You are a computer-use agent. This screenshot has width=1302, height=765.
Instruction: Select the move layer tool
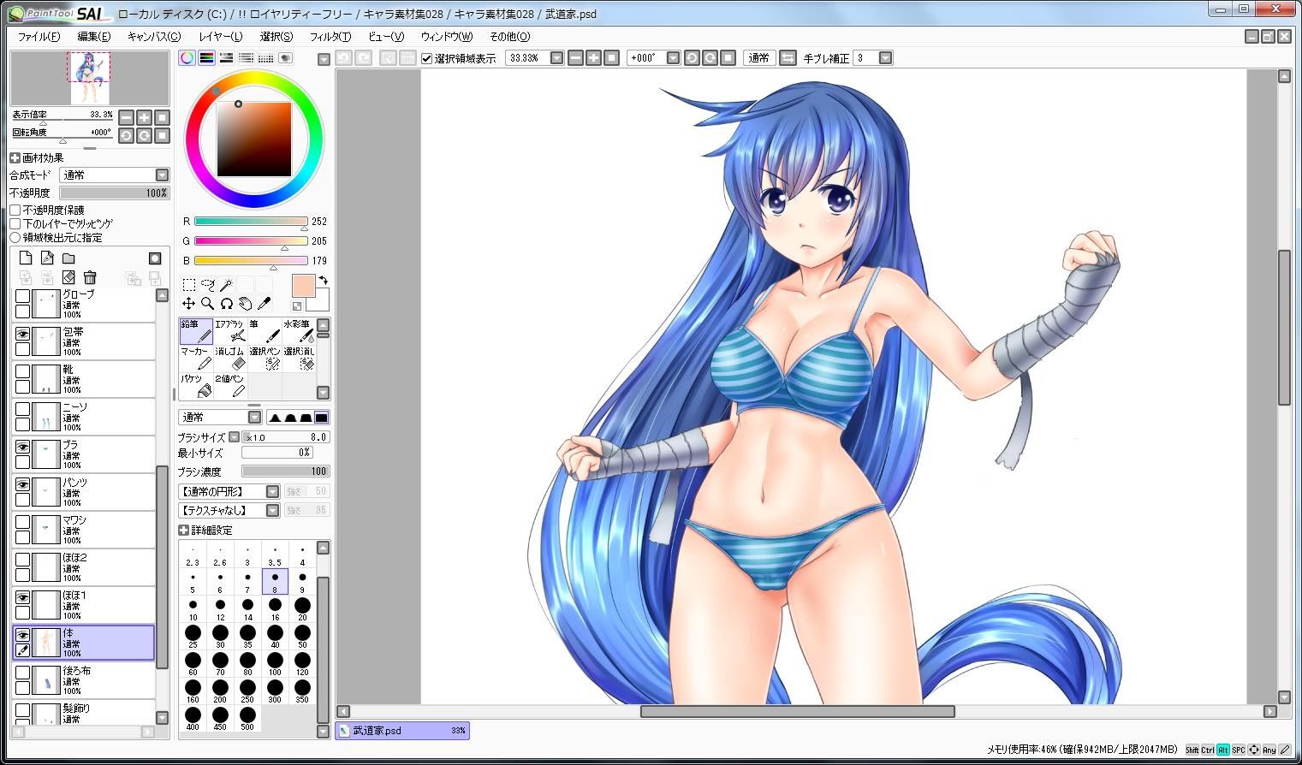point(188,303)
